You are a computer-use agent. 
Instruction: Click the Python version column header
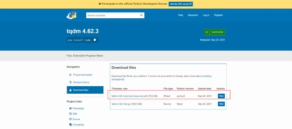tap(185, 89)
